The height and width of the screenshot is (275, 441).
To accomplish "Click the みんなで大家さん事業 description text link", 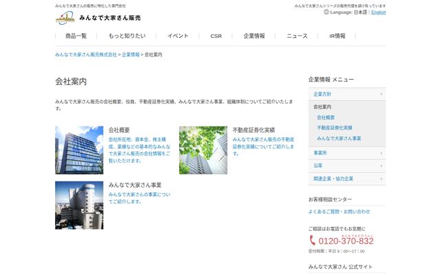I will pyautogui.click(x=139, y=198).
